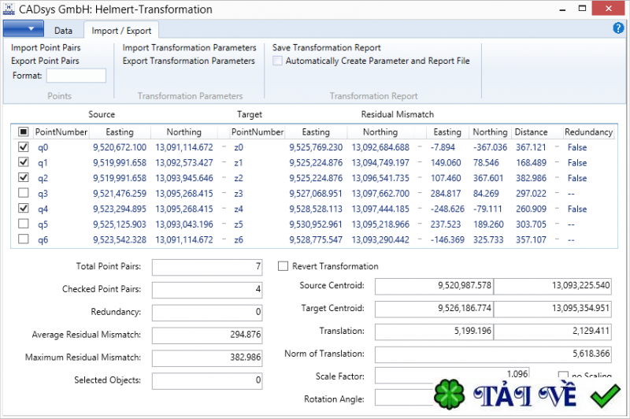Uncheck the q0 point pair checkbox
This screenshot has width=630, height=419.
(x=23, y=147)
